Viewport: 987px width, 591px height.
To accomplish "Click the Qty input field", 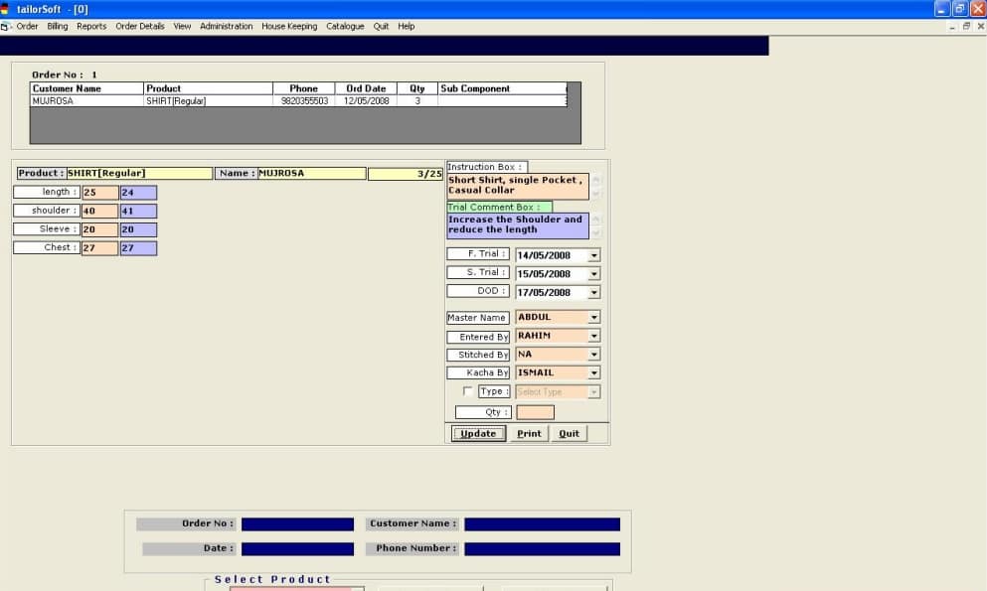I will pyautogui.click(x=535, y=412).
